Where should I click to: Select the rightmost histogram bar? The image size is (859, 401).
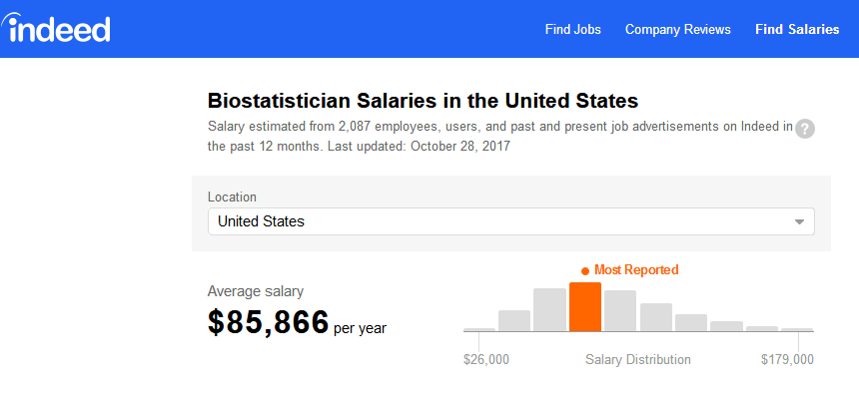point(797,329)
